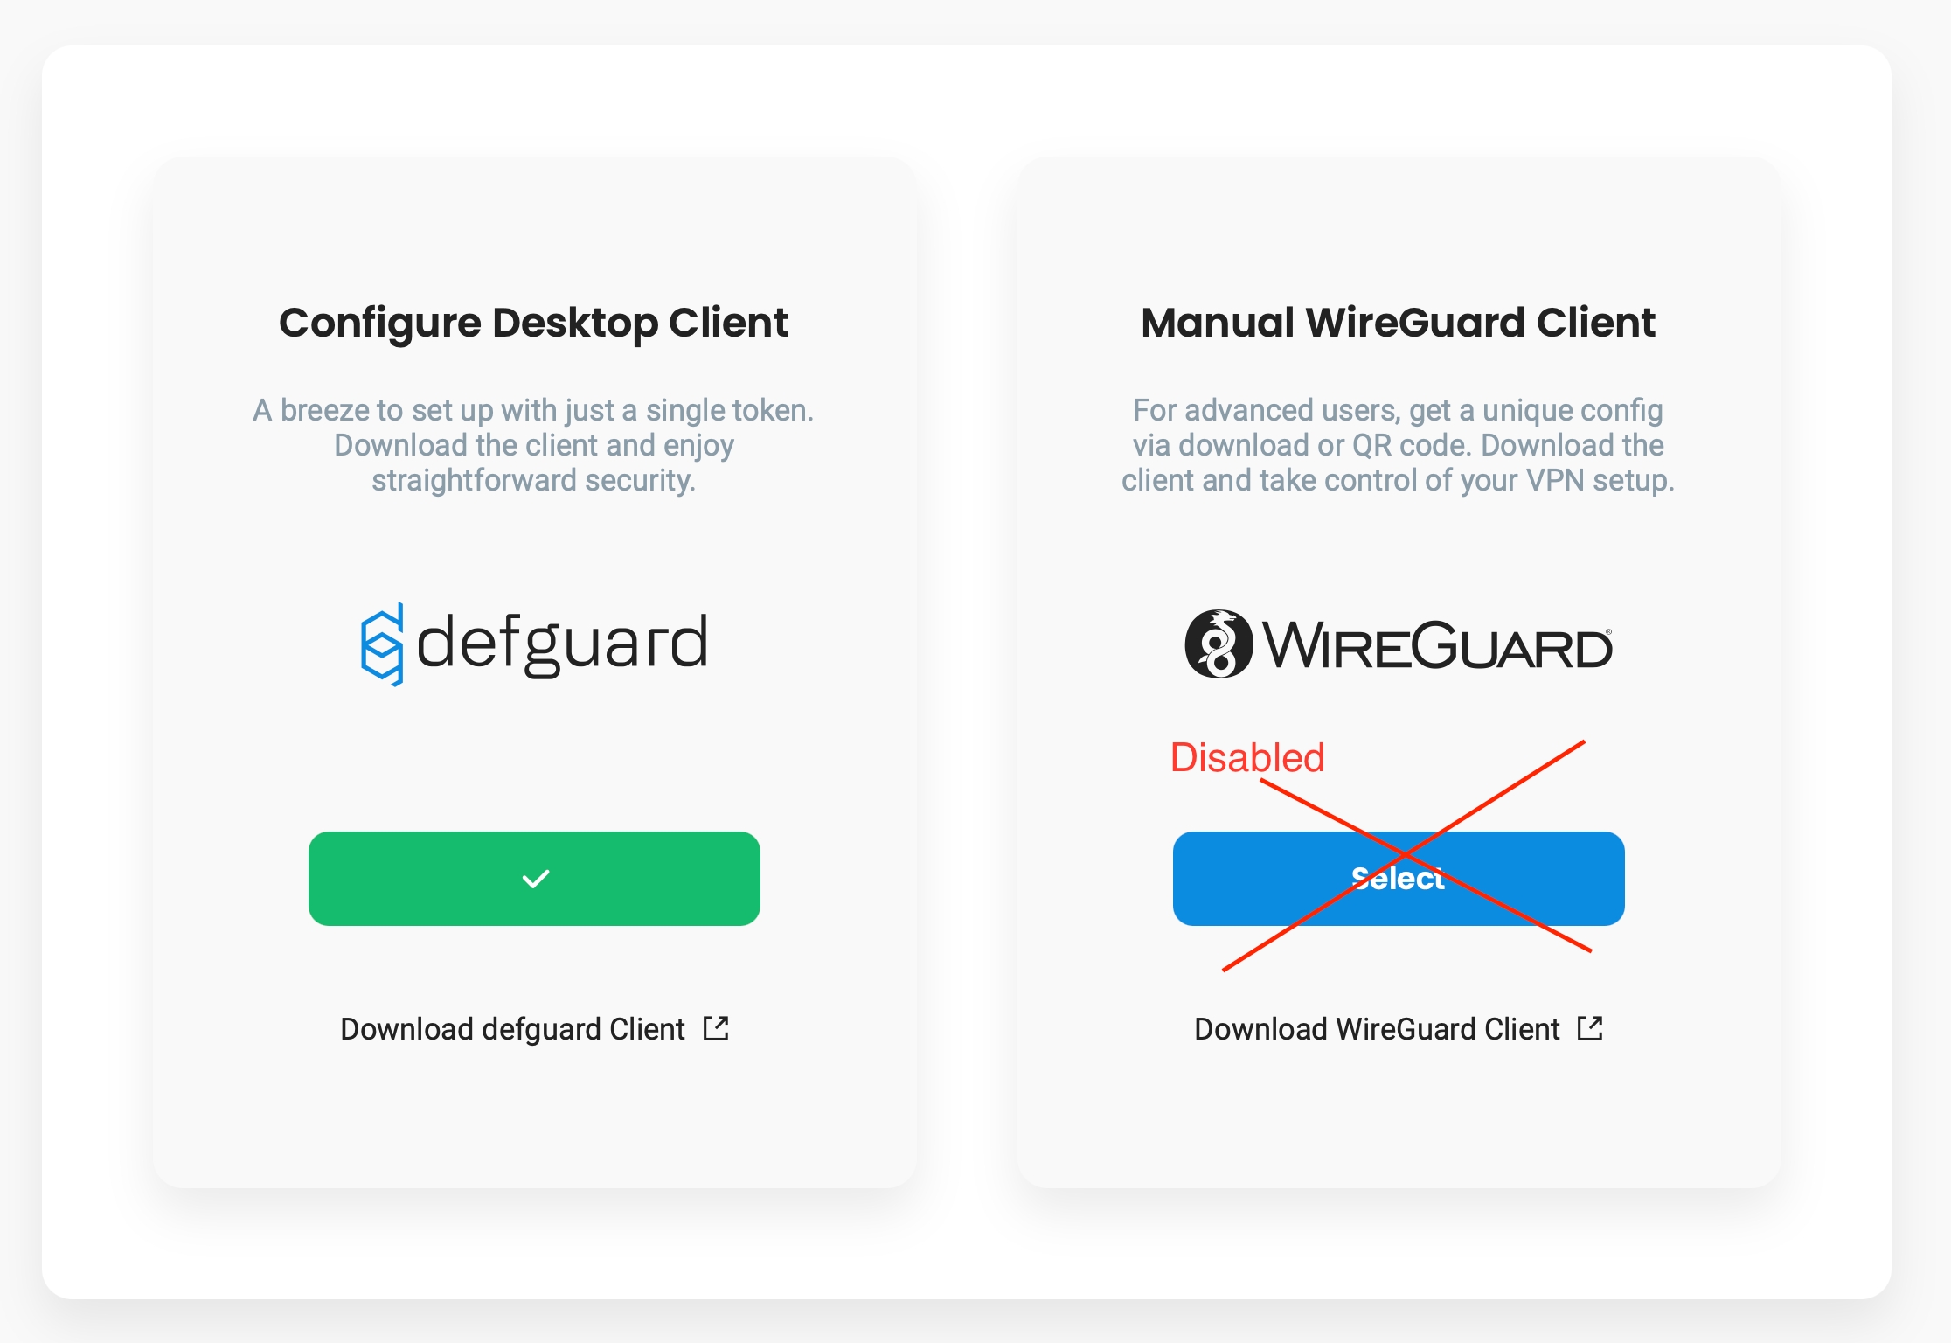Click external link icon beside WireGuard download
Viewport: 1951px width, 1343px height.
(1590, 1028)
